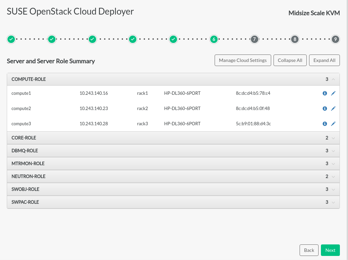Viewport: 348px width, 260px height.
Task: Expand the DBMQ-ROLE section
Action: click(333, 151)
